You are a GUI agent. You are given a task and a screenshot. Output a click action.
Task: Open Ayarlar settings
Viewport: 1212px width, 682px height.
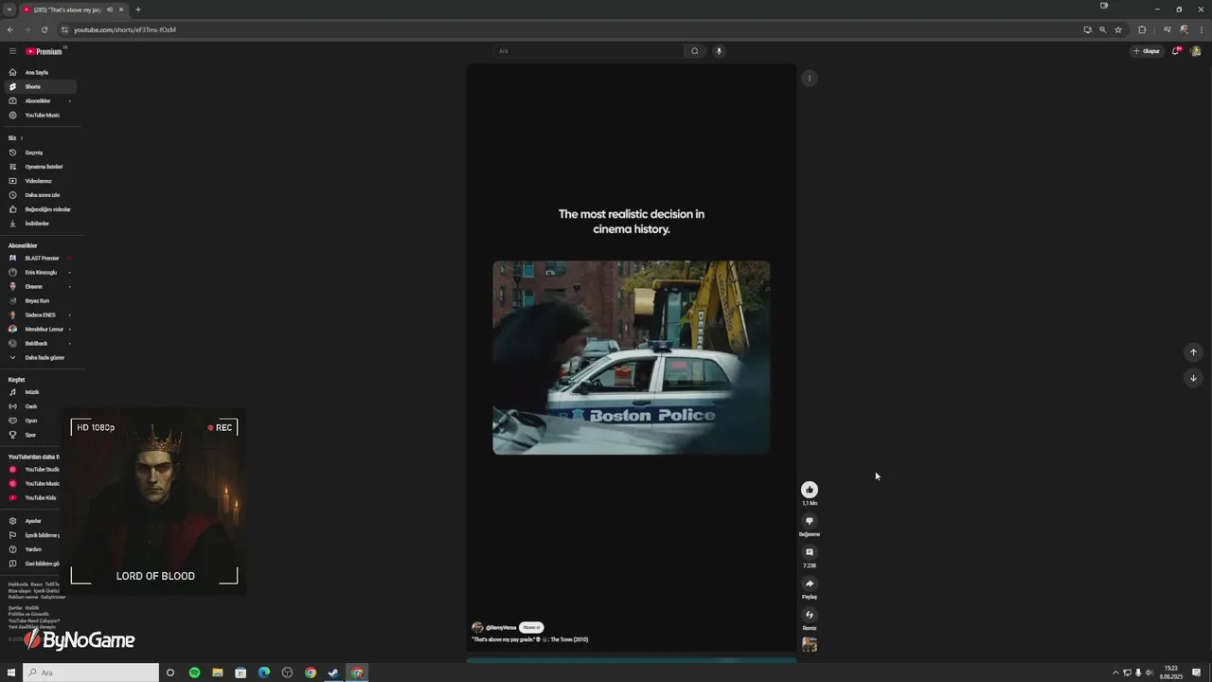[x=33, y=521]
